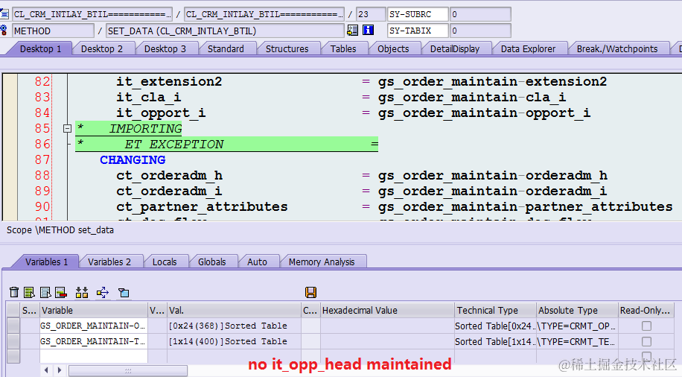
Task: Click the green list icon beside the trash icon
Action: [x=29, y=292]
